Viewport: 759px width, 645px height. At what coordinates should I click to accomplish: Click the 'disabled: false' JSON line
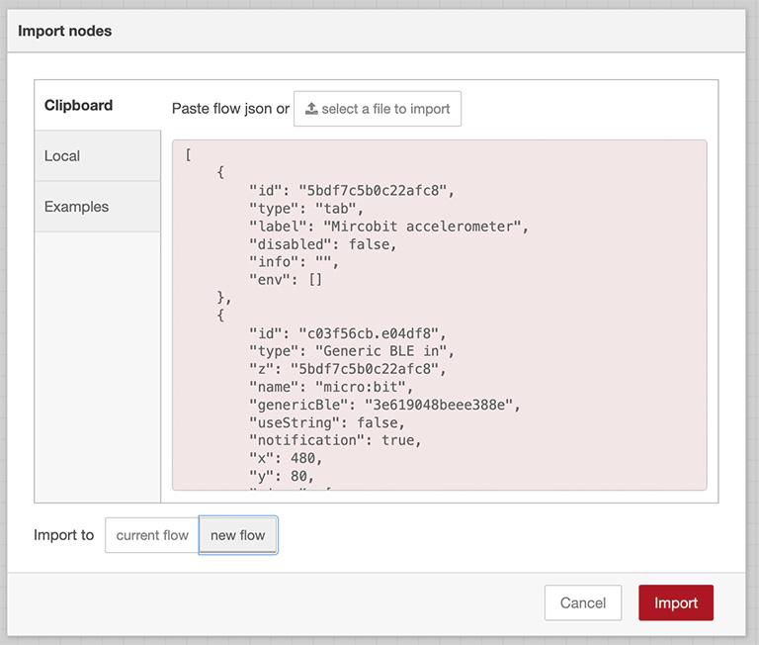[322, 244]
